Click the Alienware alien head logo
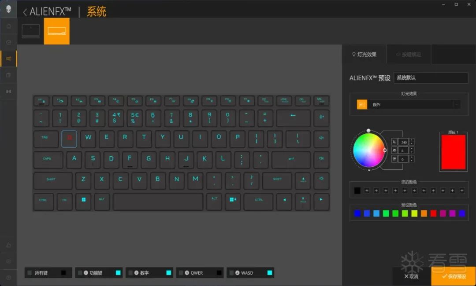 tap(8, 9)
